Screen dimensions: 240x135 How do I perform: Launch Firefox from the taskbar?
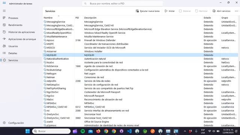(x=98, y=131)
